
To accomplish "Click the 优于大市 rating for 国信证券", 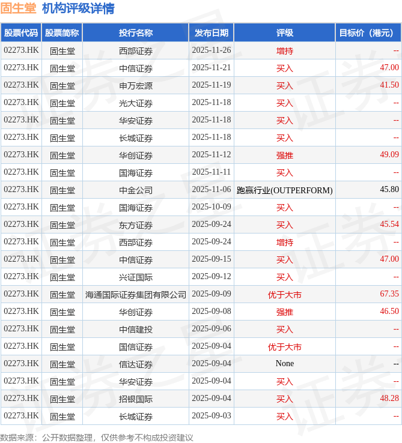I will [x=285, y=347].
